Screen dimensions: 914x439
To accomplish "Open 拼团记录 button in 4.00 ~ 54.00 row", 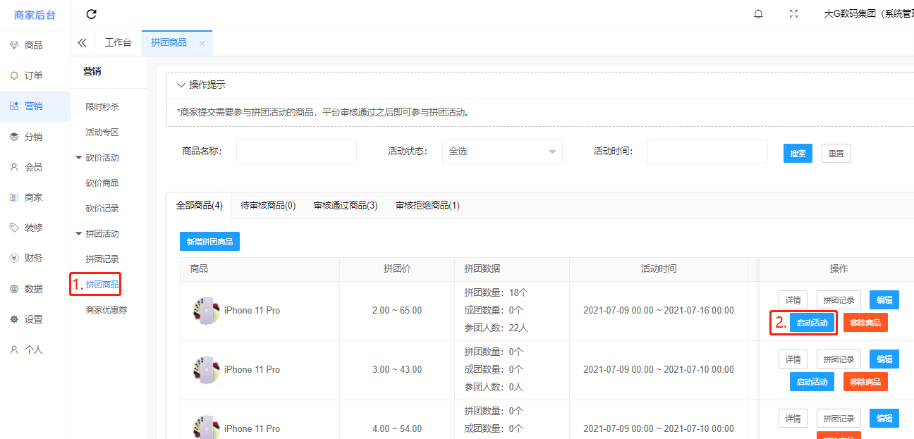I will [839, 419].
